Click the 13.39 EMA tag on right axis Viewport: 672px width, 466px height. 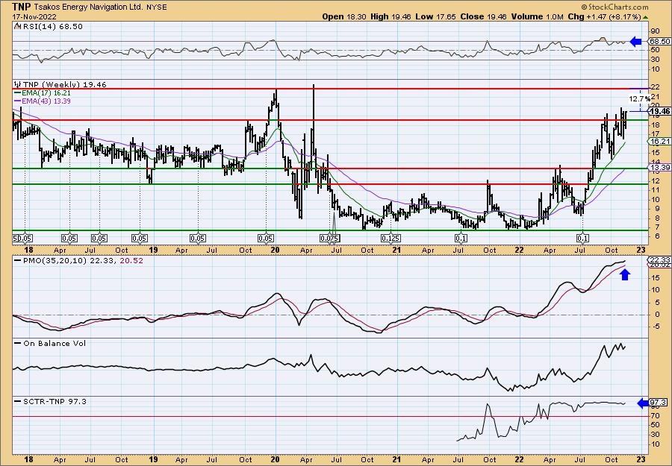[660, 167]
